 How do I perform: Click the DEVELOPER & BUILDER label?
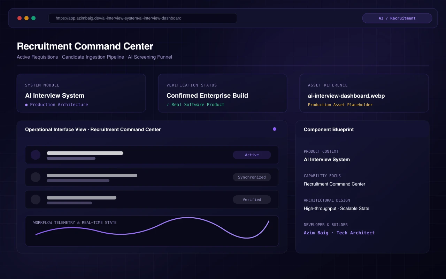(x=326, y=225)
